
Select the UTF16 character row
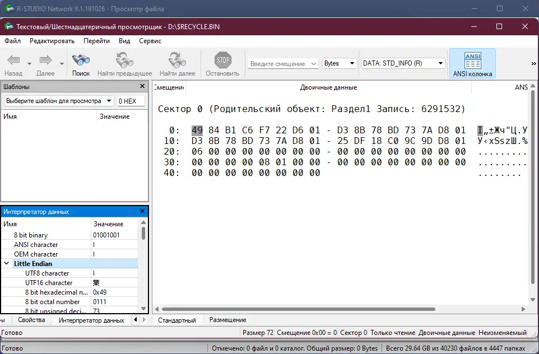click(x=70, y=283)
